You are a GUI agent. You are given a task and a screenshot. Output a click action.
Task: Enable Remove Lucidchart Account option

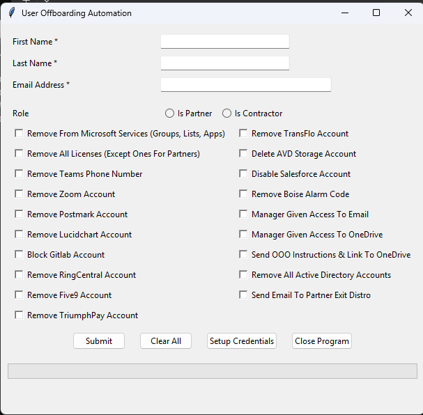[x=19, y=234]
